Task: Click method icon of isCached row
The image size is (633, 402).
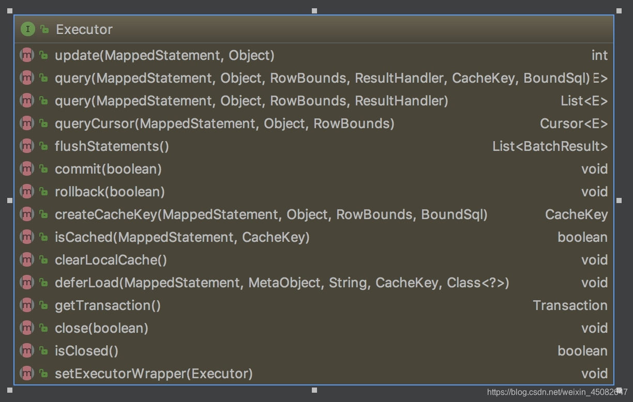Action: pyautogui.click(x=27, y=237)
